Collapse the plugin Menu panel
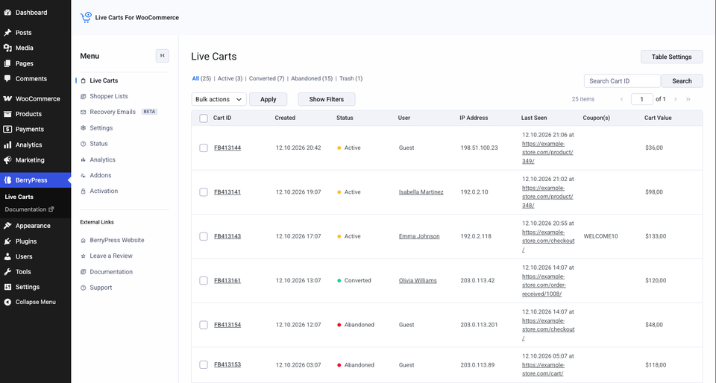716x383 pixels. coord(162,56)
